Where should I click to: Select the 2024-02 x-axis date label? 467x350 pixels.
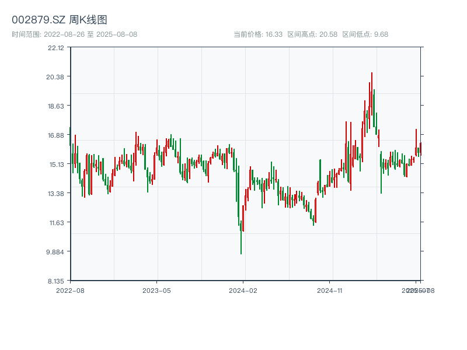pos(243,290)
